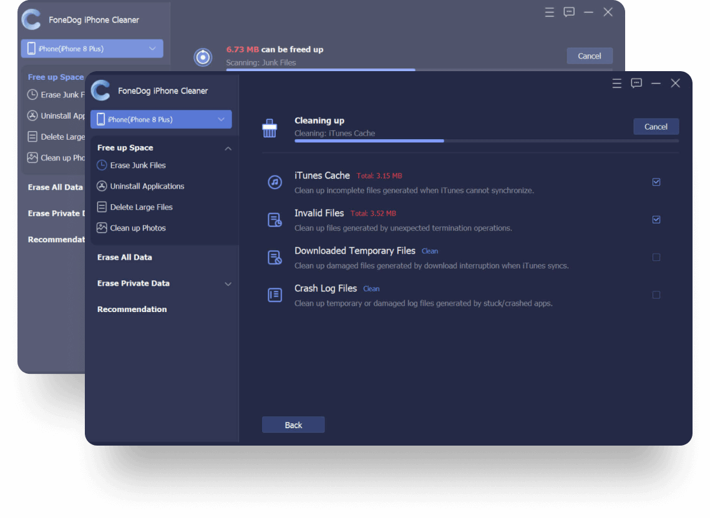The height and width of the screenshot is (518, 710).
Task: Click the FoneDog logo in back window
Action: [31, 19]
